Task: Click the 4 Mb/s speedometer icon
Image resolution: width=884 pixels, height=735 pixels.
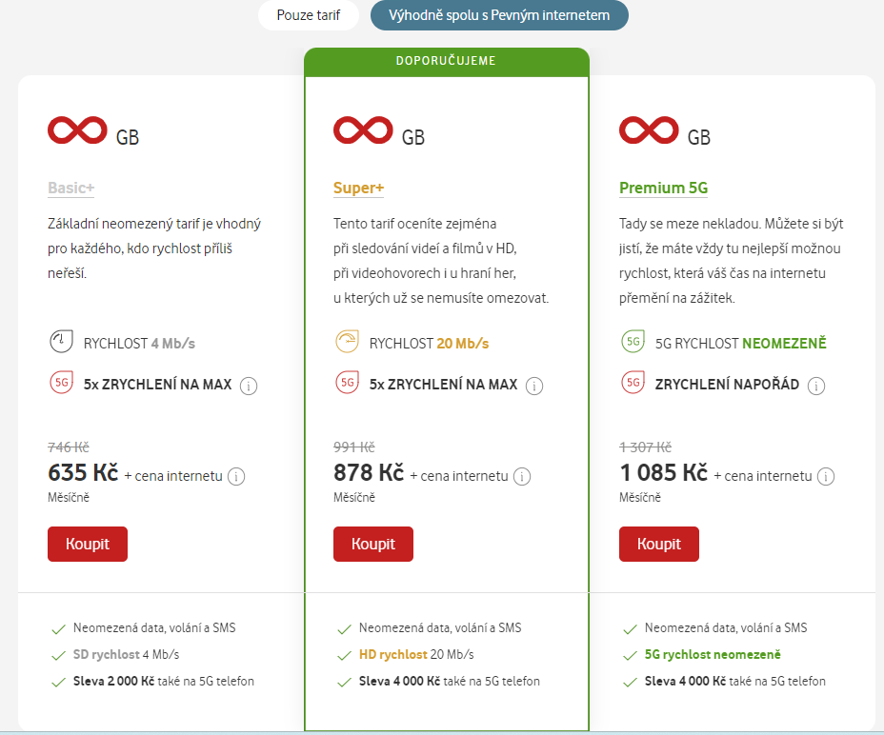Action: (x=62, y=342)
